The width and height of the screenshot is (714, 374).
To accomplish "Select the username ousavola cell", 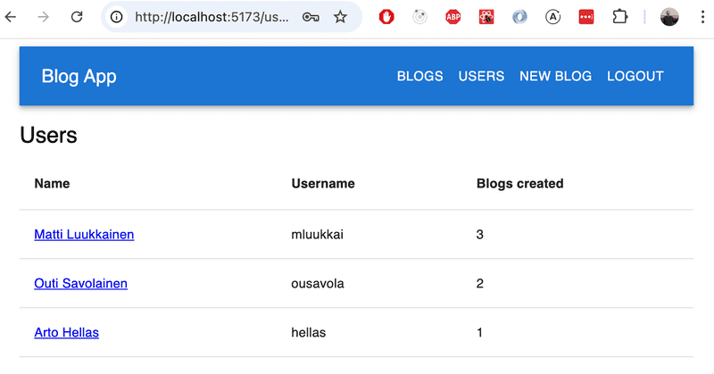I will 318,283.
